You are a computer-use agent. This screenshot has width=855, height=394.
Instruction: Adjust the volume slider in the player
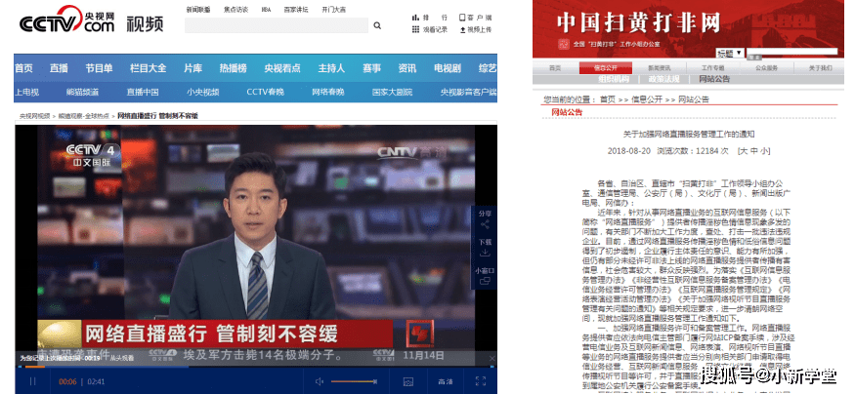pos(354,381)
